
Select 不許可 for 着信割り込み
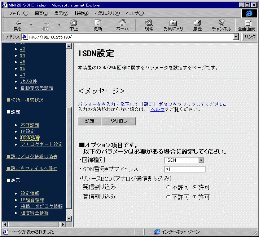(168, 197)
